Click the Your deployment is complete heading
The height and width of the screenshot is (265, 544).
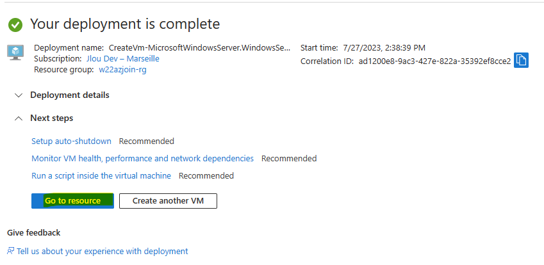[x=125, y=24]
